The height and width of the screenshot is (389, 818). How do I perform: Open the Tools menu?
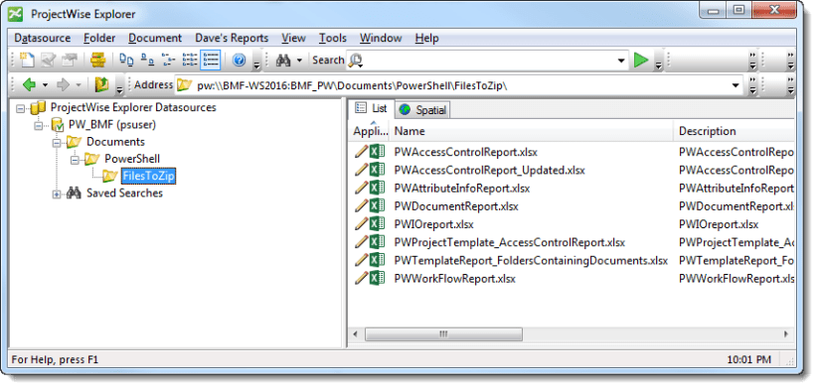tap(333, 38)
